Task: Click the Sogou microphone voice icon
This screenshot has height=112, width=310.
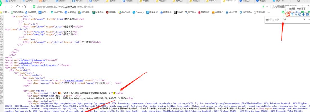Action: [304, 14]
